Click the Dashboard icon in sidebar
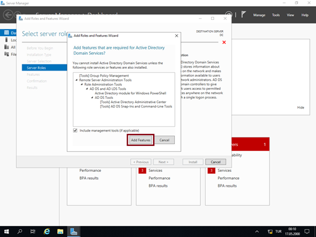 (x=7, y=33)
